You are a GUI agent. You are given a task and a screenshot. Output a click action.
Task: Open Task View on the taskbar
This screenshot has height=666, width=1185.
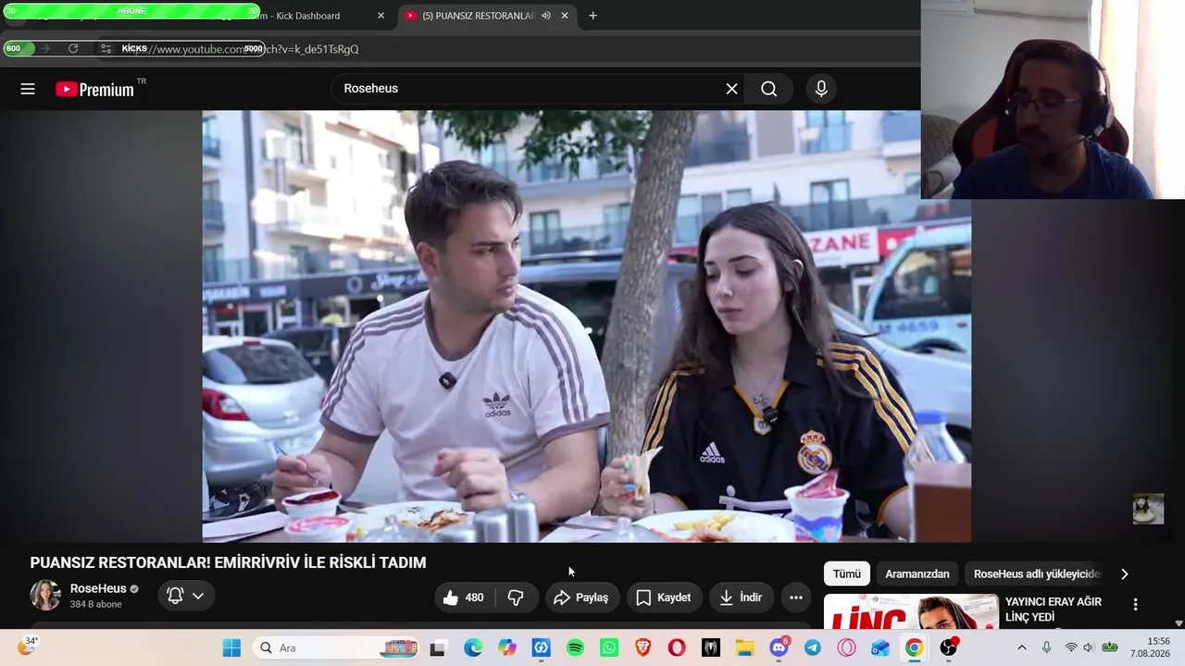click(x=437, y=647)
